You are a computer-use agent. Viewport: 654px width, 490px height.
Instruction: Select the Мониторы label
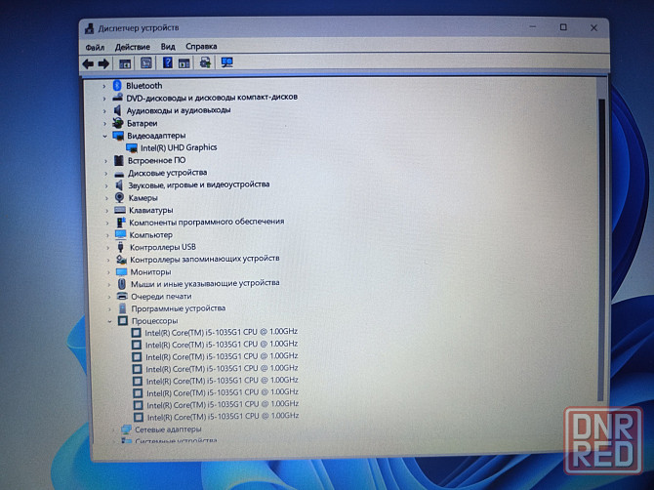pos(150,272)
